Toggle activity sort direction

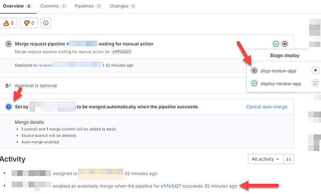[x=289, y=159]
